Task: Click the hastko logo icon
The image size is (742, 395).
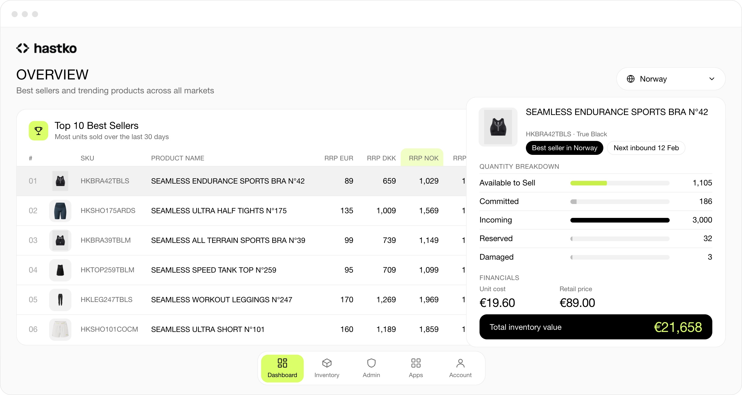Action: point(23,48)
